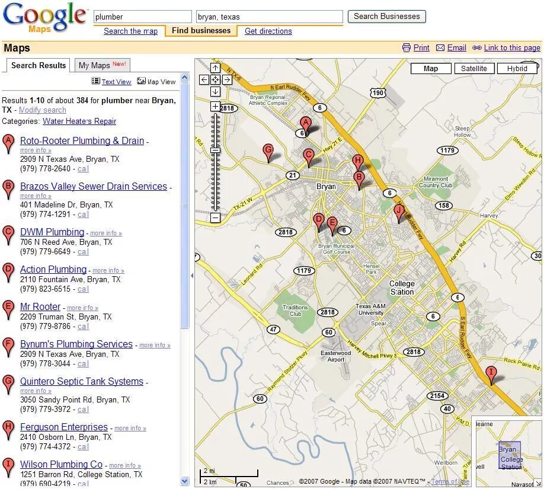
Task: Select the Search Results tab
Action: click(39, 65)
